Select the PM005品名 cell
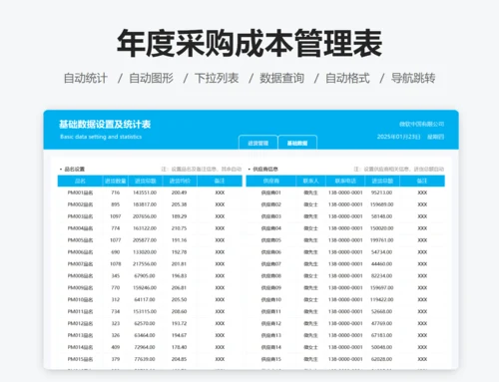 point(80,240)
